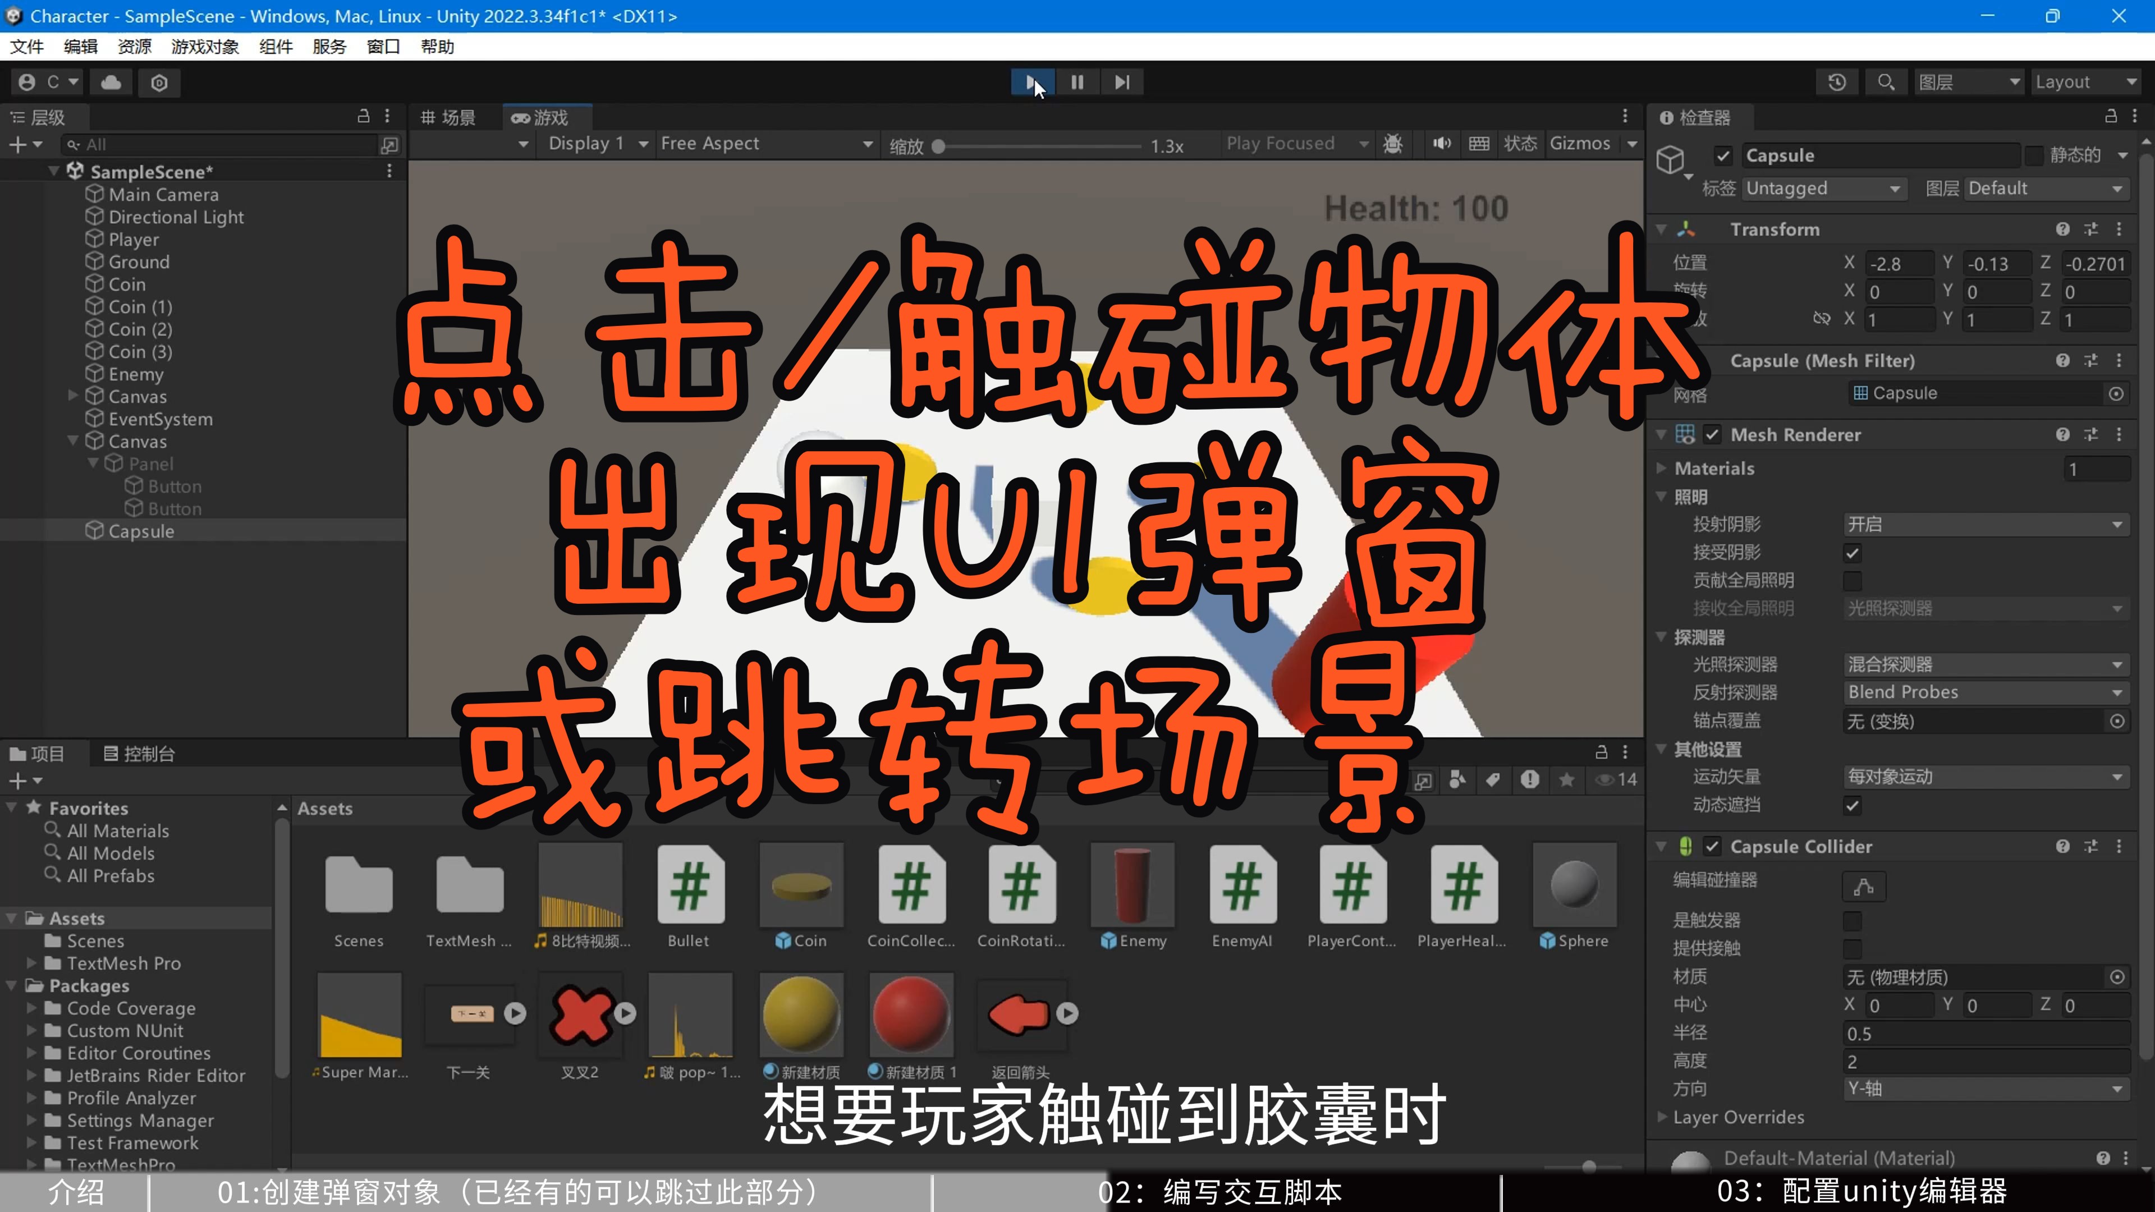Disable the Mesh Renderer component checkbox
Image resolution: width=2155 pixels, height=1212 pixels.
(x=1712, y=435)
